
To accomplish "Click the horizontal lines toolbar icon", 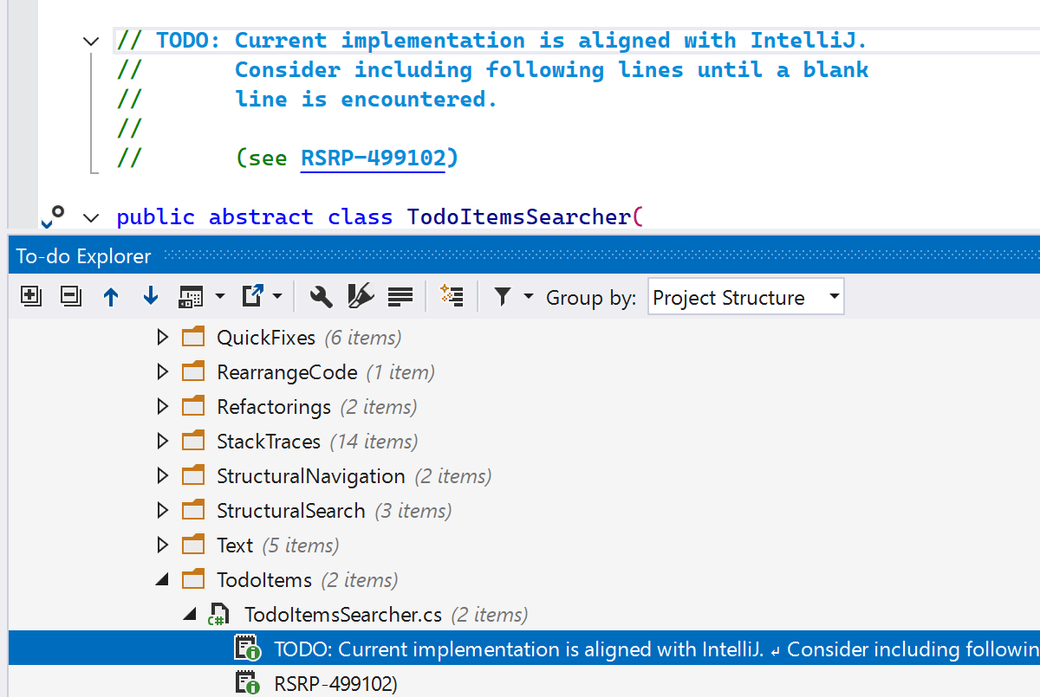I will coord(400,297).
